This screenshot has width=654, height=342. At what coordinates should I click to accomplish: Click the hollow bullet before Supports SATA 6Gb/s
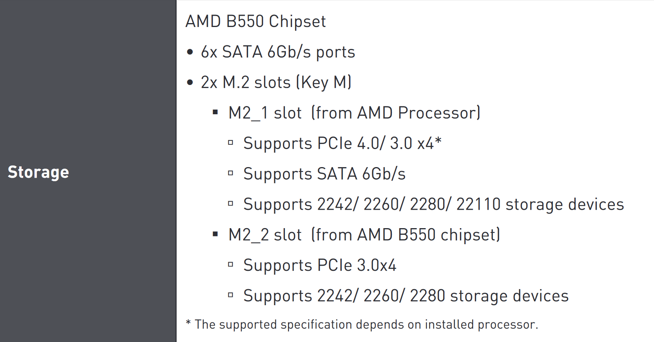pyautogui.click(x=230, y=173)
